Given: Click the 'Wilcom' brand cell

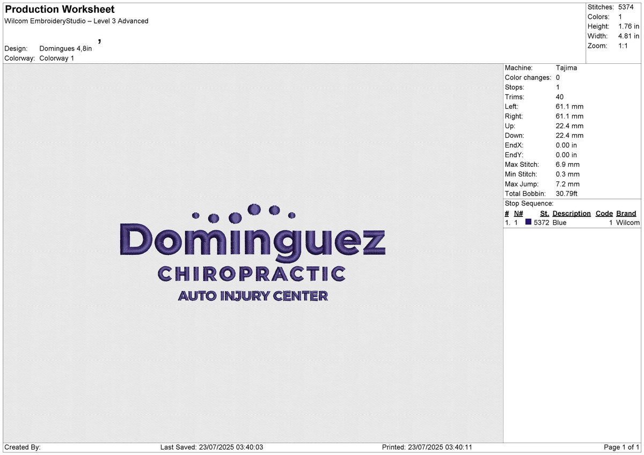Looking at the screenshot, I should pos(628,223).
